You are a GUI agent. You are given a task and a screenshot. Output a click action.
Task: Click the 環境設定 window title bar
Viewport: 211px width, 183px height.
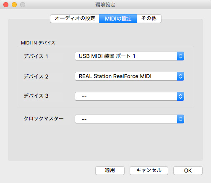(105, 5)
